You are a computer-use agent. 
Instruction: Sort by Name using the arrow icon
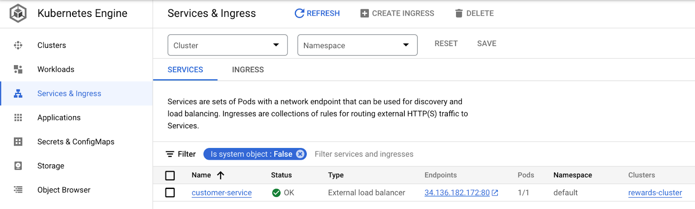point(221,175)
